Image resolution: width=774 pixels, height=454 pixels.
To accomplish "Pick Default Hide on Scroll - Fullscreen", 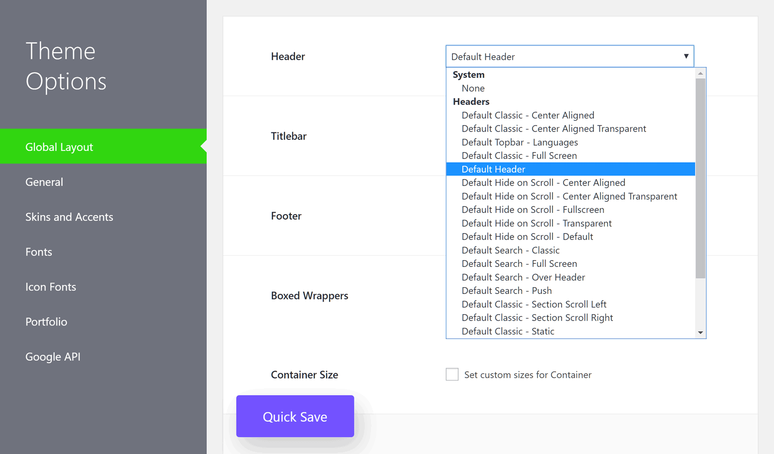I will (533, 210).
